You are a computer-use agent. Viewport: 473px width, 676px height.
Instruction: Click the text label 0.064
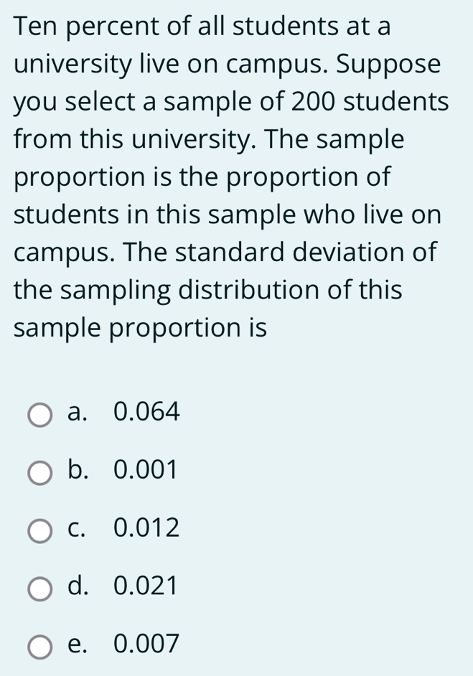pyautogui.click(x=145, y=411)
